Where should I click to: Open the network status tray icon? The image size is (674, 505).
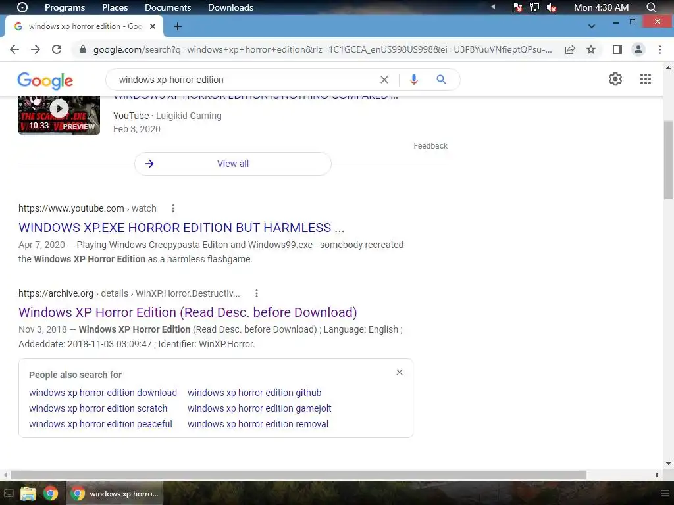point(534,7)
